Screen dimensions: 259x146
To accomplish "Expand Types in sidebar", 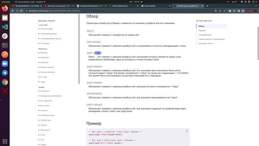I will pyautogui.click(x=42, y=82).
